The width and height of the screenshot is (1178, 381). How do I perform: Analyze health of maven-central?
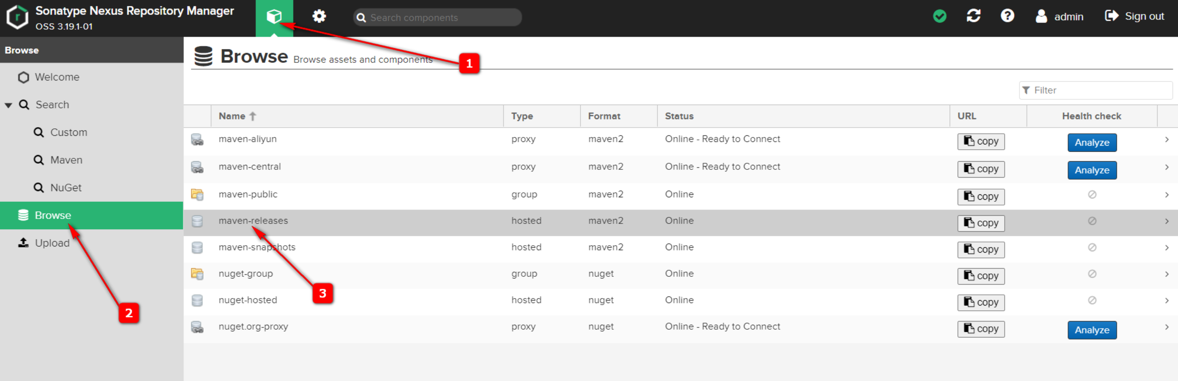pos(1092,170)
